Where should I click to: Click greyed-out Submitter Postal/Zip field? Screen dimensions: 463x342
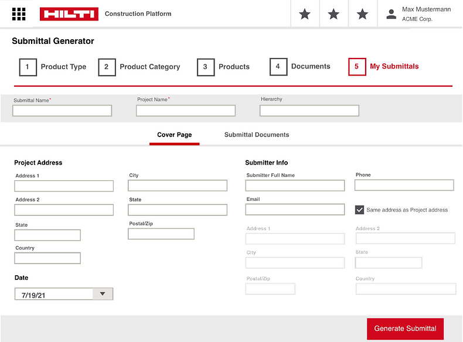pyautogui.click(x=270, y=289)
